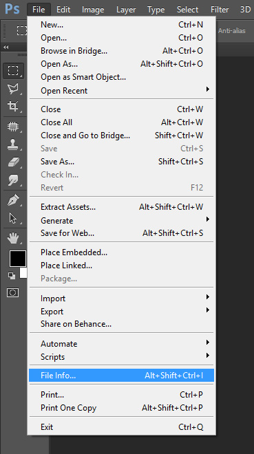Open the File menu
This screenshot has height=454, width=254.
[39, 10]
